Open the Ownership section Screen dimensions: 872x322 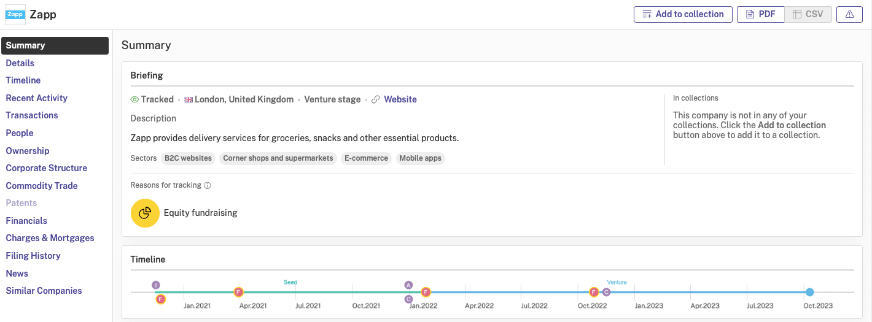28,151
